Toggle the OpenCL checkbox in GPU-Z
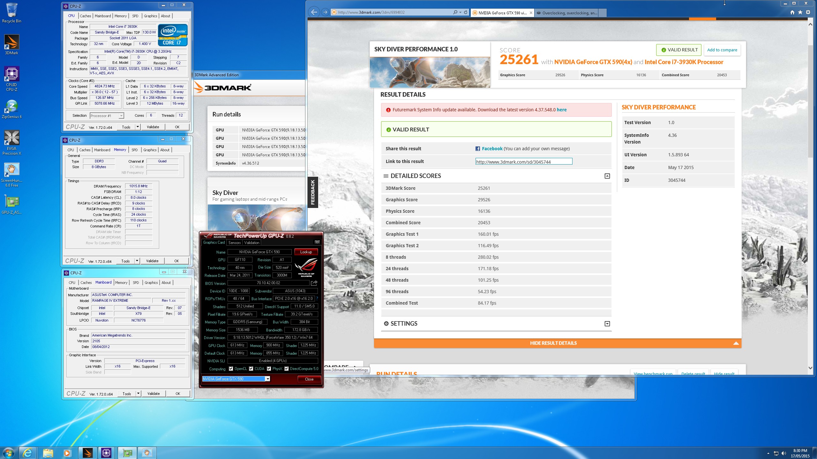 [231, 369]
